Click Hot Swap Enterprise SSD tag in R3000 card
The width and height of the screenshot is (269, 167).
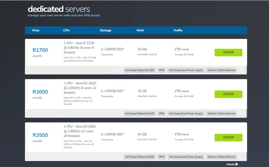tap(139, 114)
